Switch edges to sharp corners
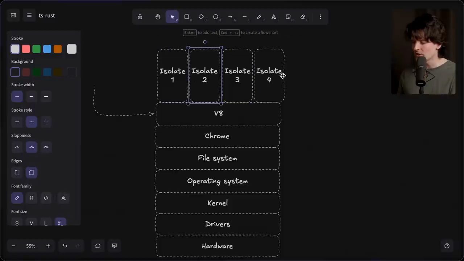The height and width of the screenshot is (261, 464). [17, 173]
